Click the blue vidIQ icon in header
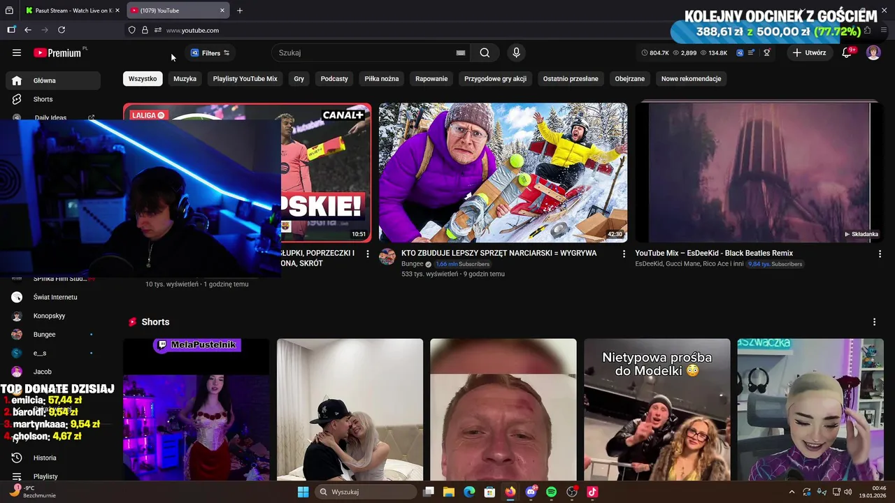The width and height of the screenshot is (895, 503). pyautogui.click(x=740, y=52)
